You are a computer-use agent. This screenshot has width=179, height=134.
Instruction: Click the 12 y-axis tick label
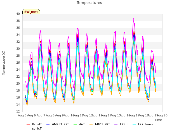coord(18,111)
